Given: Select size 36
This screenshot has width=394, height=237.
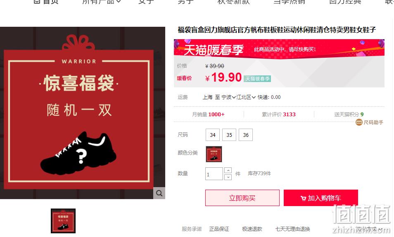Looking at the screenshot, I should pyautogui.click(x=246, y=135).
